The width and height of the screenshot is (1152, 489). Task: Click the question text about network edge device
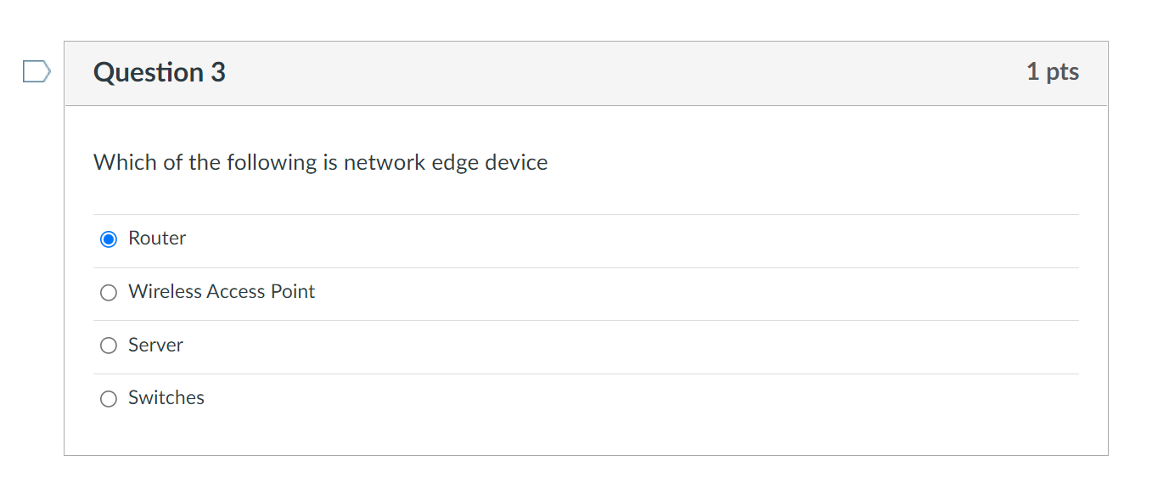[320, 162]
